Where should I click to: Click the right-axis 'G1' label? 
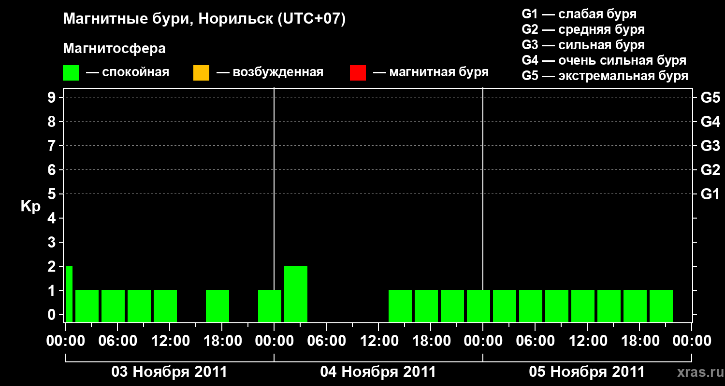point(710,194)
